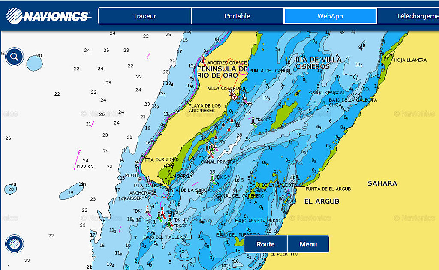Click the BAJO APRIETA PRIMO label
439x270 pixels.
pos(258,221)
